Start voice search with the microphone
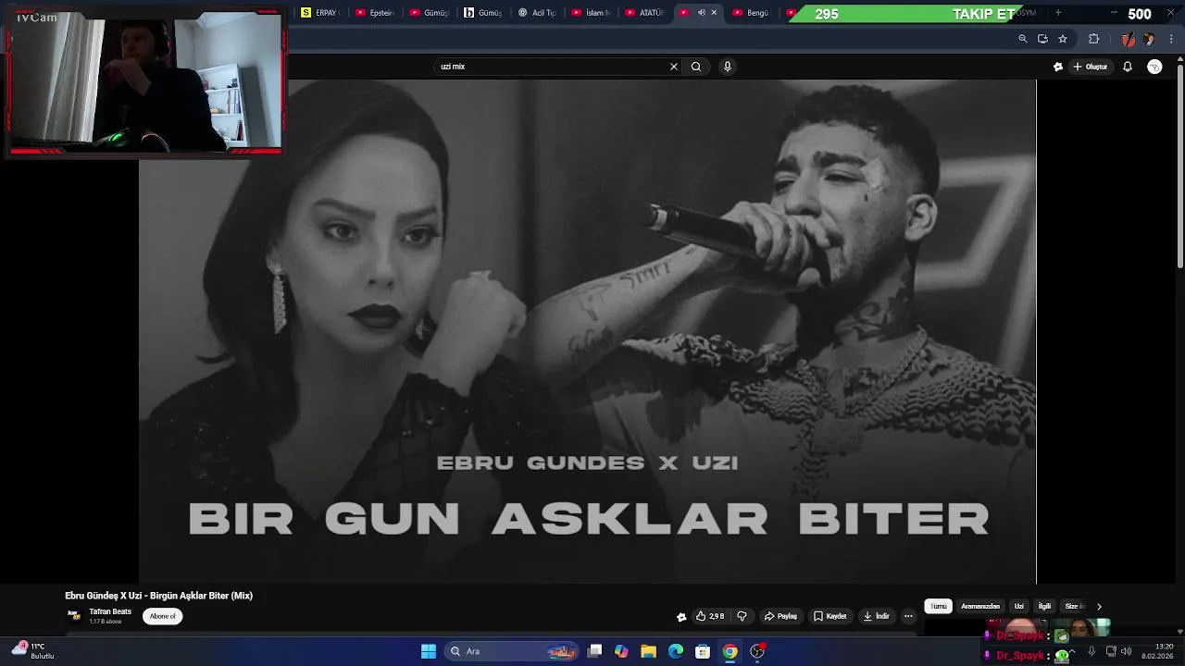 727,67
